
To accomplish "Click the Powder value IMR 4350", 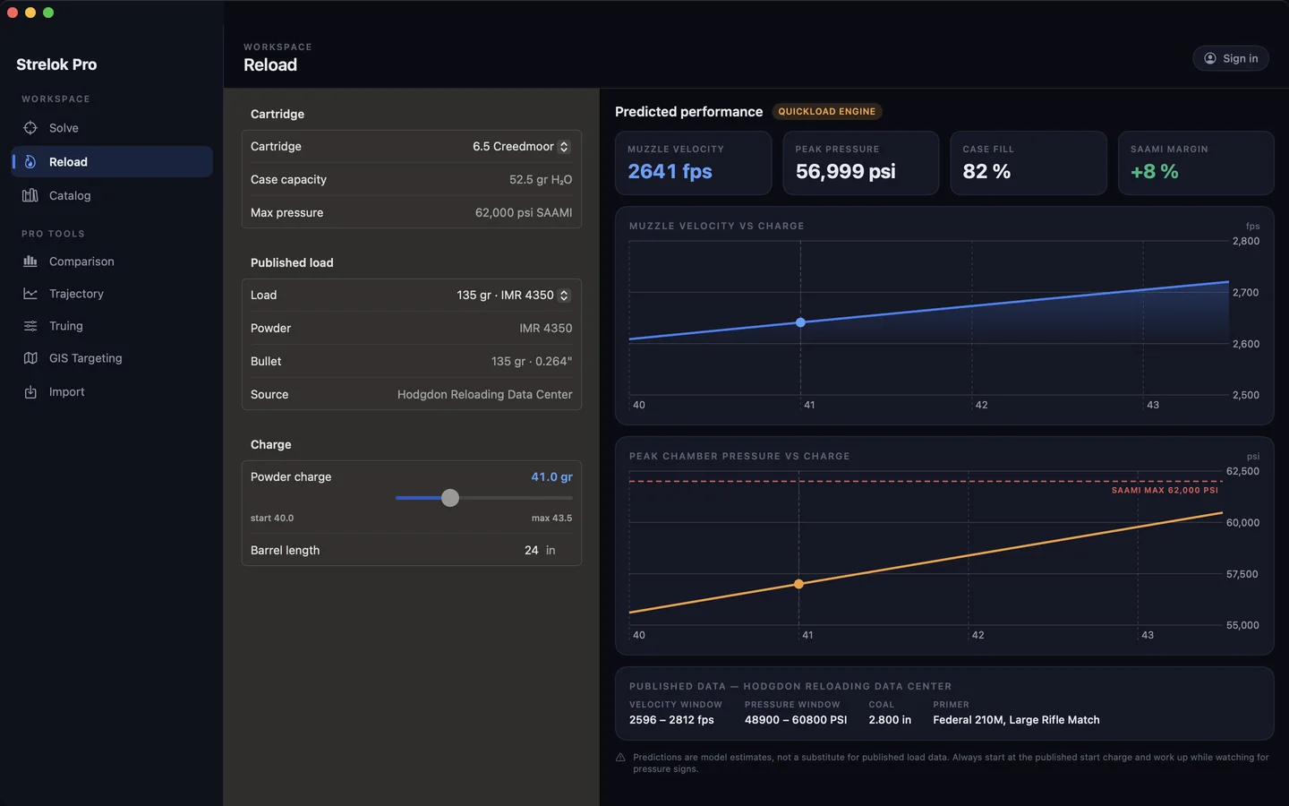I will [546, 329].
